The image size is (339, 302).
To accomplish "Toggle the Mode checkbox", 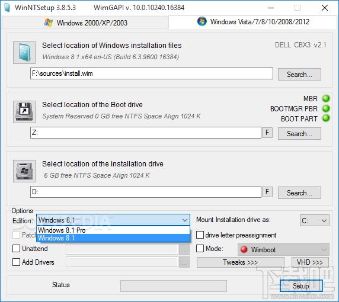I will (x=200, y=249).
